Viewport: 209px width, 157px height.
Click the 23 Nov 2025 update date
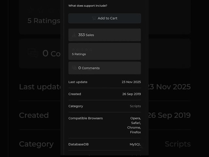coord(131,82)
